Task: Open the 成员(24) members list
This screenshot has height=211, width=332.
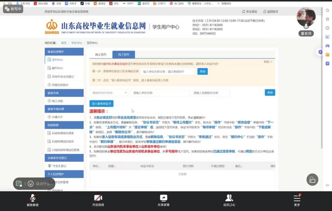Action: click(229, 200)
